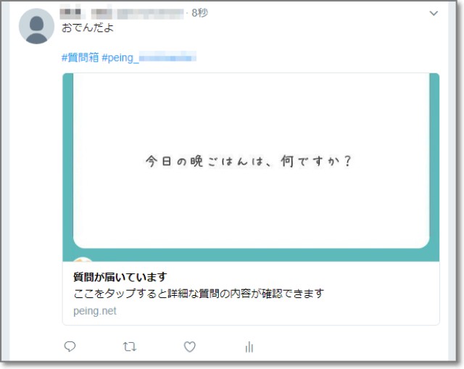Click the question text 今日の晩ごはんは、何ですか？
This screenshot has height=369, width=464.
248,162
